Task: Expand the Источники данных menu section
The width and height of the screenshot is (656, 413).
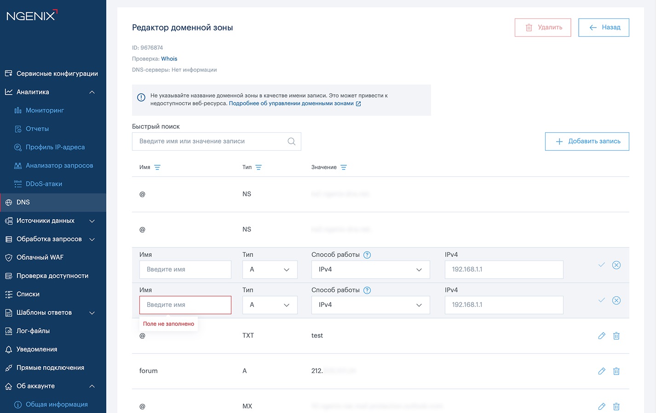Action: coord(92,221)
